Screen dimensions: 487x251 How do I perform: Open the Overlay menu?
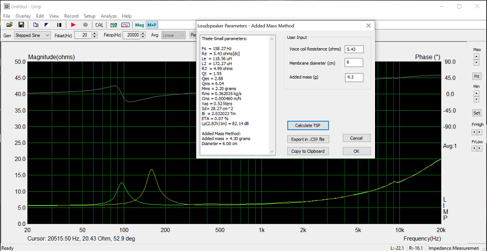click(x=23, y=16)
